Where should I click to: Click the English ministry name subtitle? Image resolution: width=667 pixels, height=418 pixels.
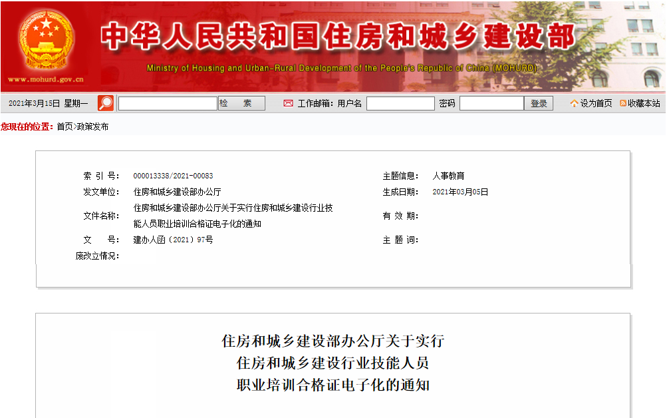(342, 68)
